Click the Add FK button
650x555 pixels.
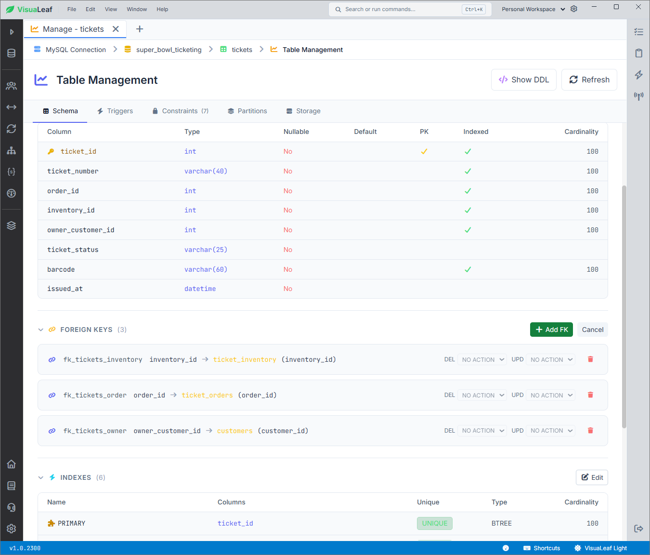[x=551, y=330]
